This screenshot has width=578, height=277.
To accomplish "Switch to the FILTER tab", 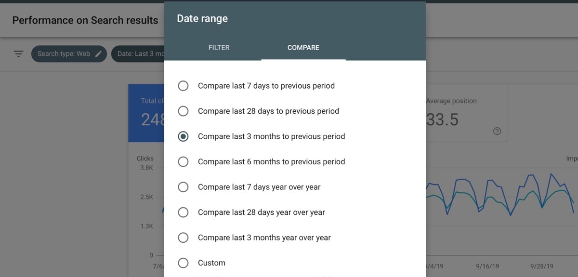I will coord(219,48).
